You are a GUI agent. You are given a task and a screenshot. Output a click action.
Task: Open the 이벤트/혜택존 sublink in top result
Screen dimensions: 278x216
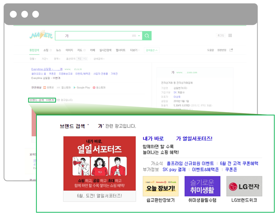tap(83, 74)
